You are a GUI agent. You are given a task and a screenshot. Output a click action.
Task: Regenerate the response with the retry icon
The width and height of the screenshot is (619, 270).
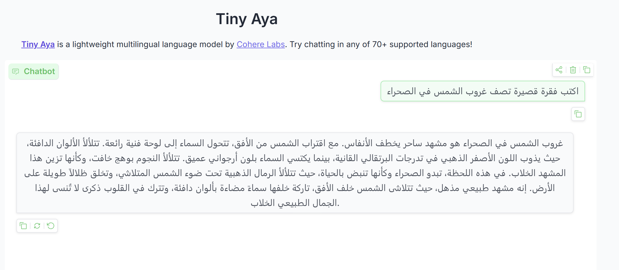[x=37, y=226]
